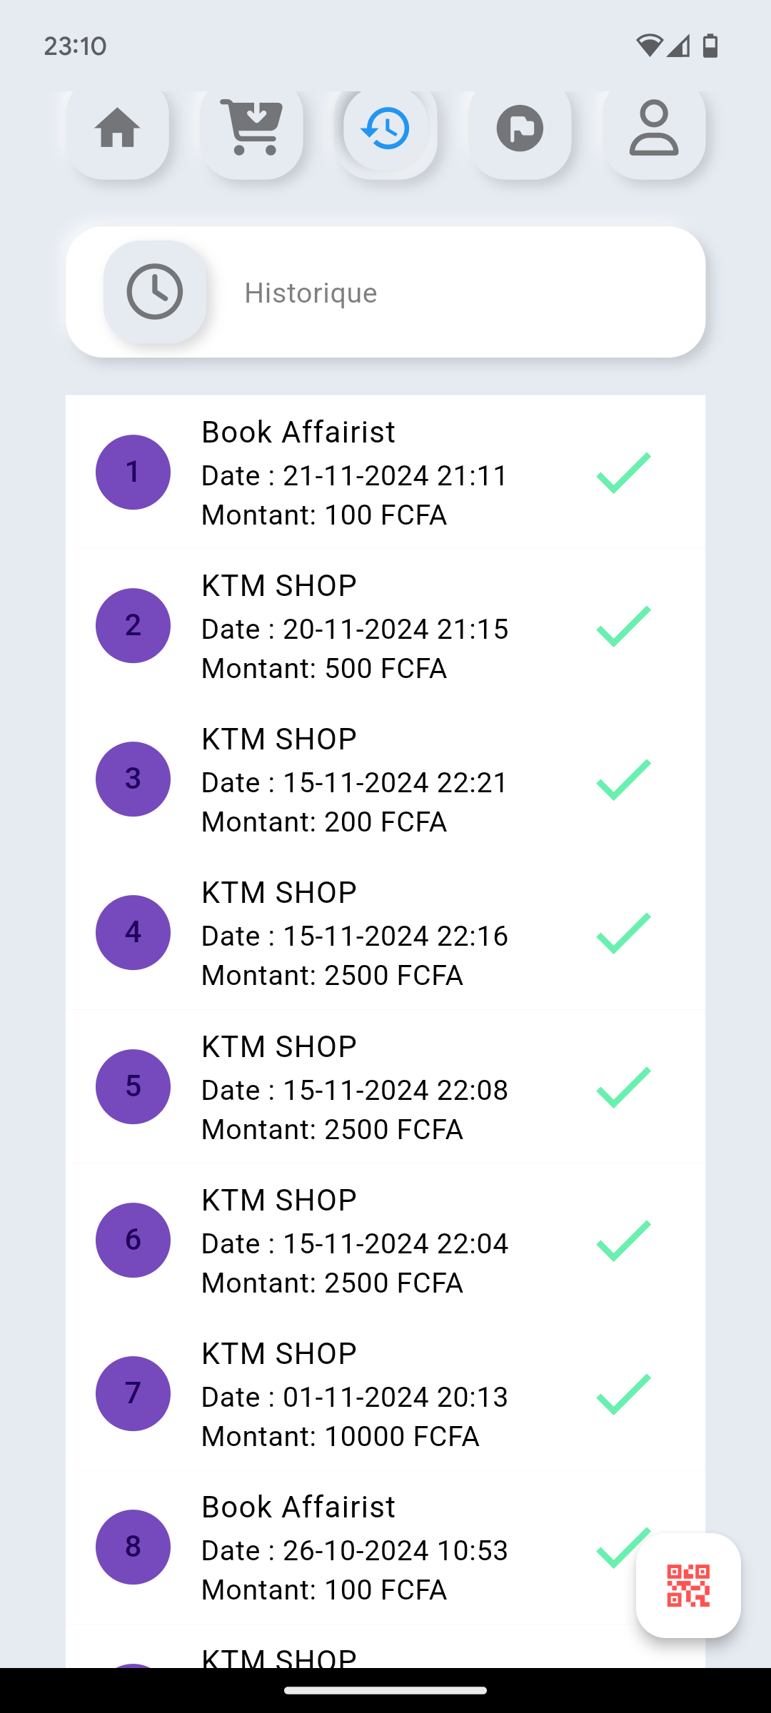Open KTM SHOP 500 FCFA transaction
The height and width of the screenshot is (1713, 771).
tap(385, 626)
